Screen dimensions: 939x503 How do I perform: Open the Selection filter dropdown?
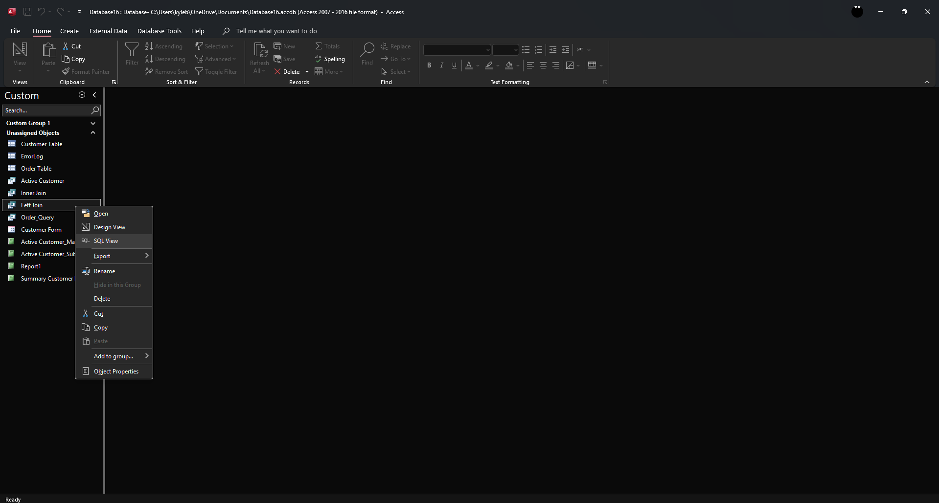[x=214, y=46]
